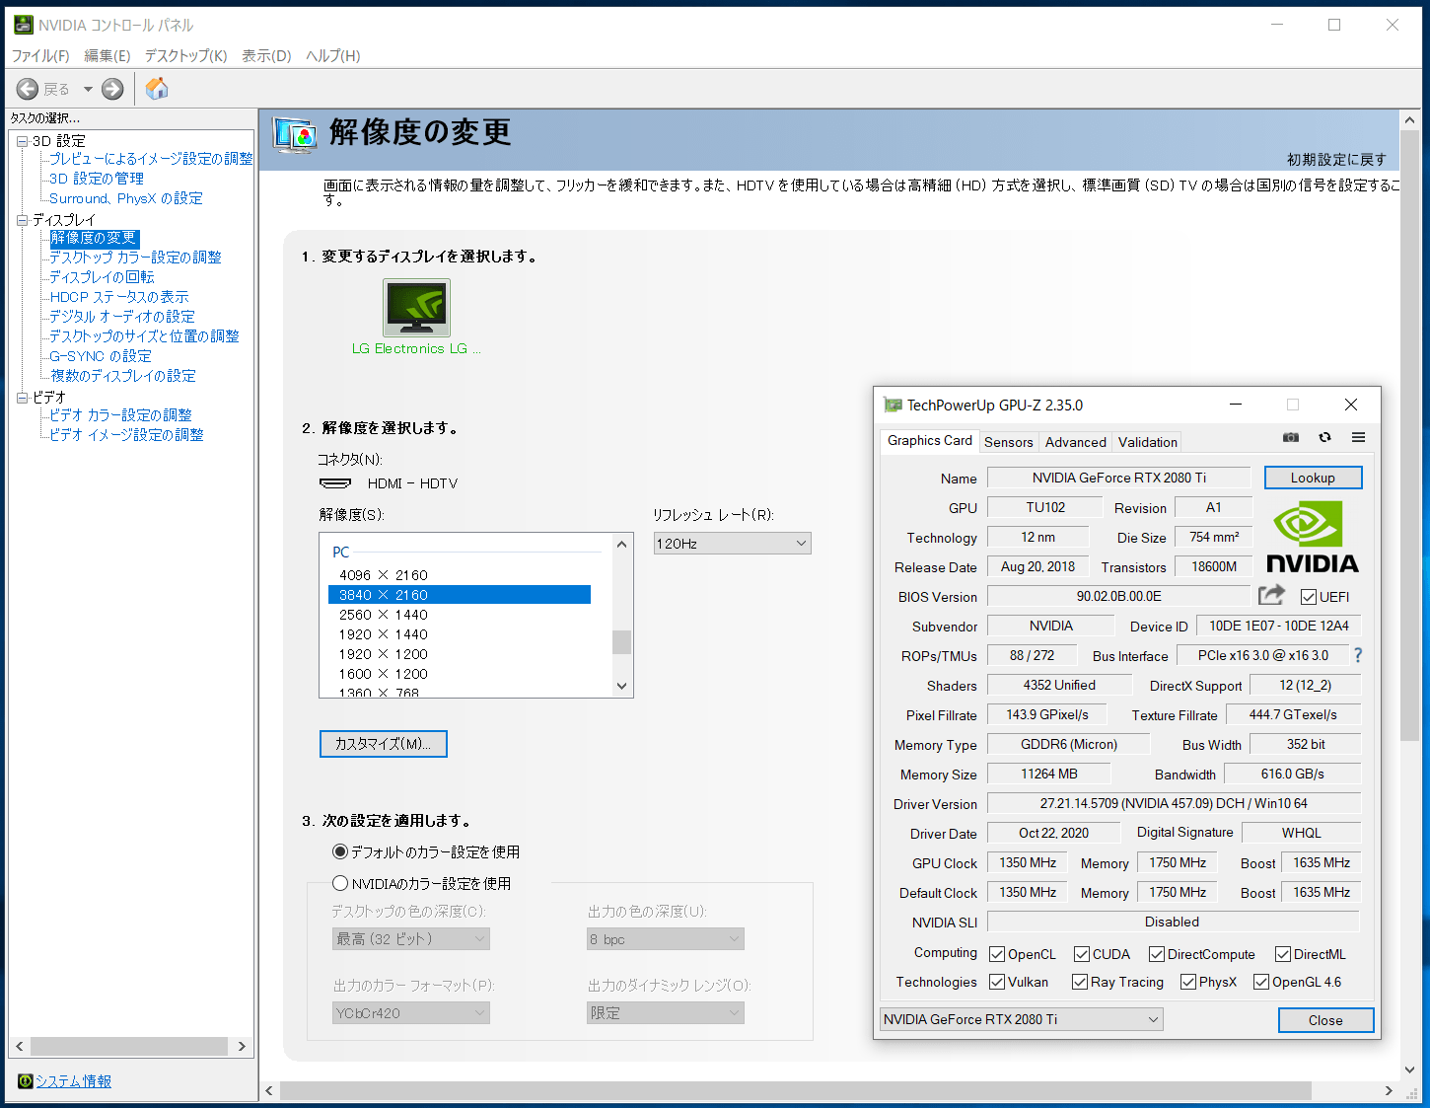The image size is (1430, 1108).
Task: Open the YCbCr420 output format dropdown
Action: 411,1013
